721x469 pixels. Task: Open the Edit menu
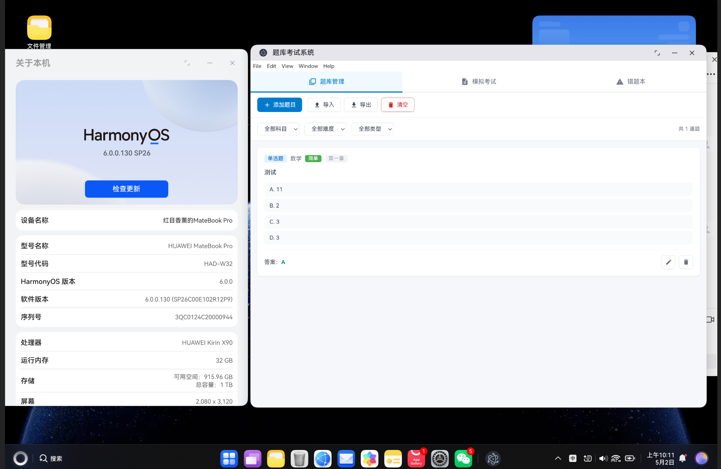coord(271,66)
